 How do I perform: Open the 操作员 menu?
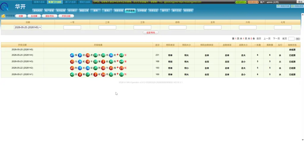pyautogui.click(x=165, y=11)
